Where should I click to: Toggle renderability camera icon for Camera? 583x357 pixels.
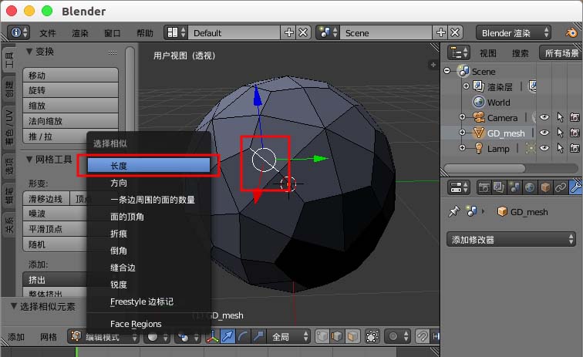[x=575, y=117]
